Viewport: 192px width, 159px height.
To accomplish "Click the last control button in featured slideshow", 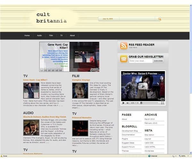I will click(x=60, y=70).
